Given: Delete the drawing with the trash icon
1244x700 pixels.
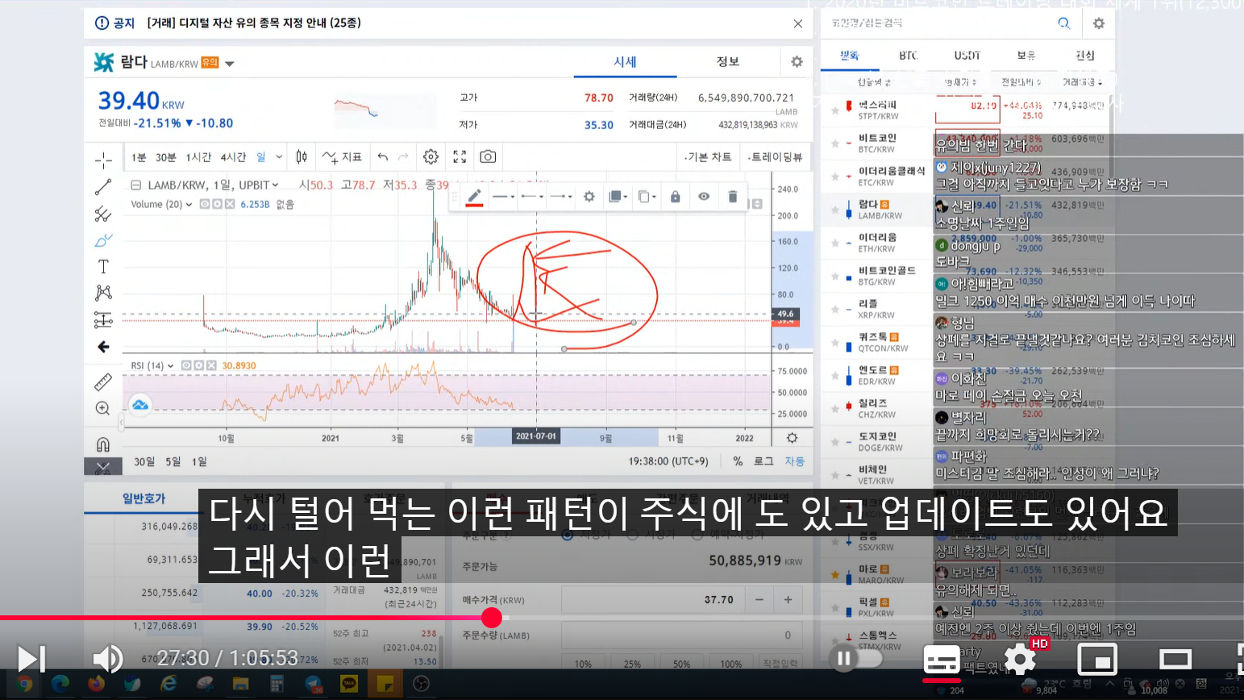Looking at the screenshot, I should point(732,196).
